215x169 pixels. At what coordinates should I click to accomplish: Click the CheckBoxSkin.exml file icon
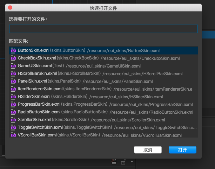13,58
